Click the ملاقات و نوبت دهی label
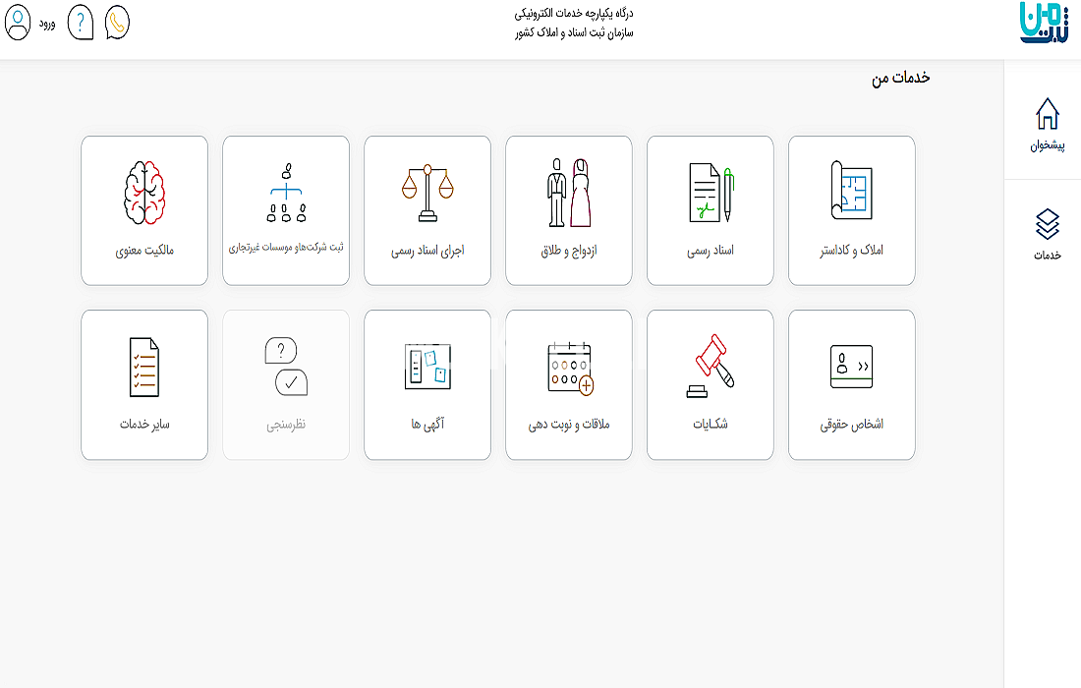 569,425
